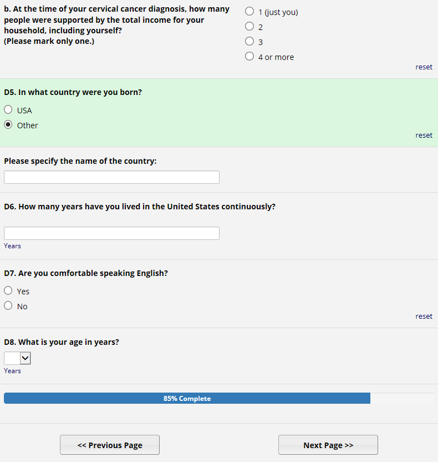Open the age in years dropdown
This screenshot has width=438, height=462.
coord(17,358)
